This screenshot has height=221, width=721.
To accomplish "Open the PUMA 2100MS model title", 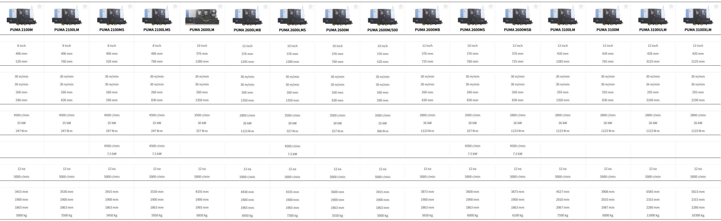I will [112, 30].
